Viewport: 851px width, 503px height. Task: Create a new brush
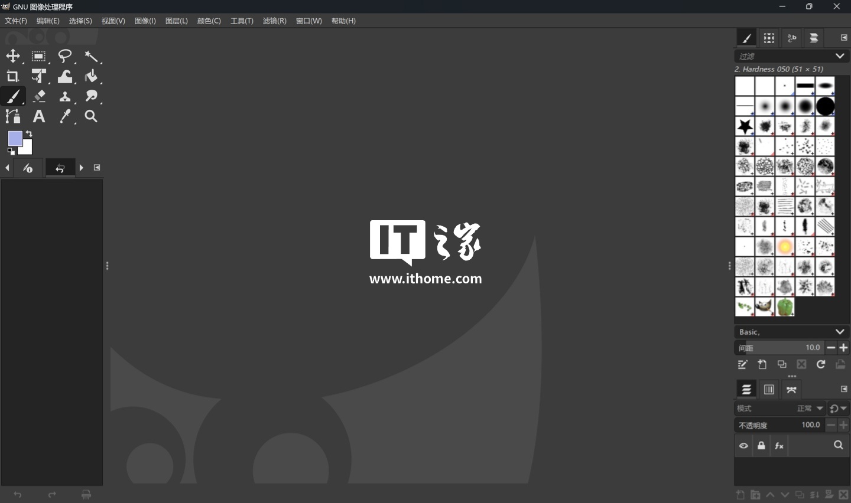coord(762,364)
